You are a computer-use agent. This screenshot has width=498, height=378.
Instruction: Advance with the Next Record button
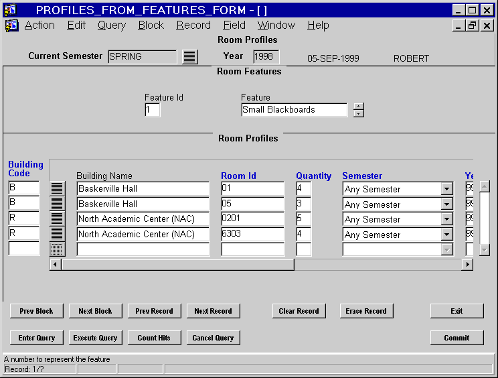tap(213, 311)
